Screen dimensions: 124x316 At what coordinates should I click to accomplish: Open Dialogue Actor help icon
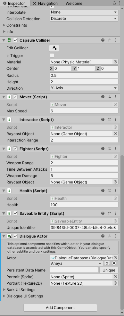[103, 236]
